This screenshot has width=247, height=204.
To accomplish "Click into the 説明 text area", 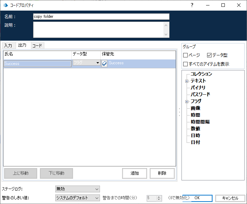I will point(99,30).
